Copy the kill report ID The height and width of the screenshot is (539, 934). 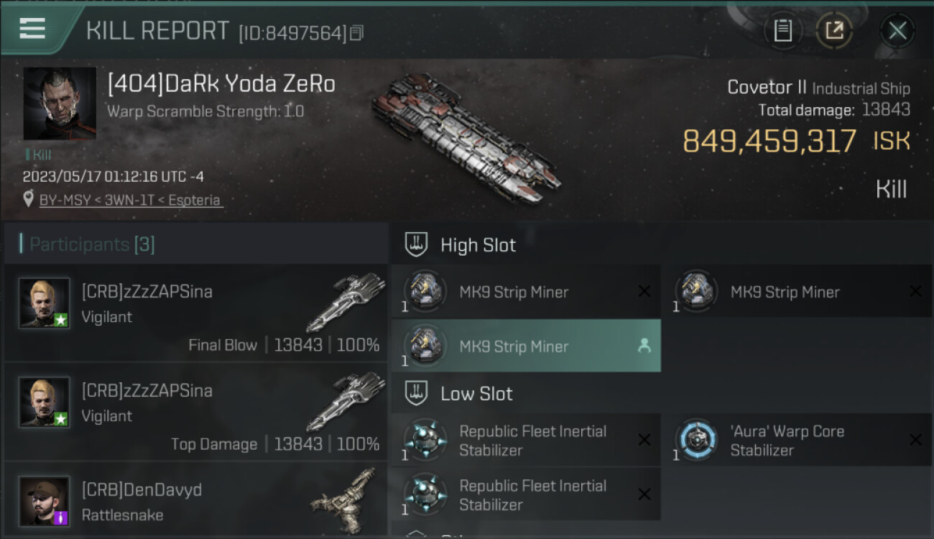pyautogui.click(x=357, y=32)
